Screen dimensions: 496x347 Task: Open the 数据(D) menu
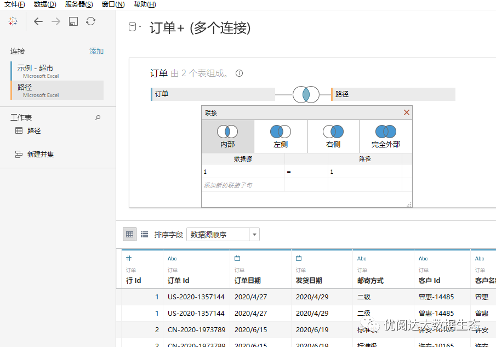click(x=45, y=4)
